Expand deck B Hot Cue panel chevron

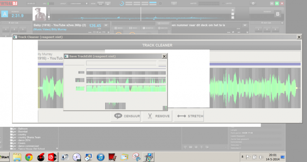click(x=282, y=23)
